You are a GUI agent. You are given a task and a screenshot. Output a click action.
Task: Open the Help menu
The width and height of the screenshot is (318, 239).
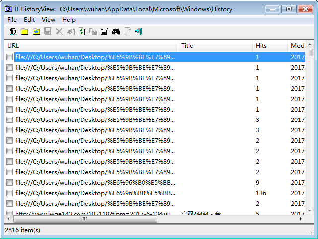[69, 20]
